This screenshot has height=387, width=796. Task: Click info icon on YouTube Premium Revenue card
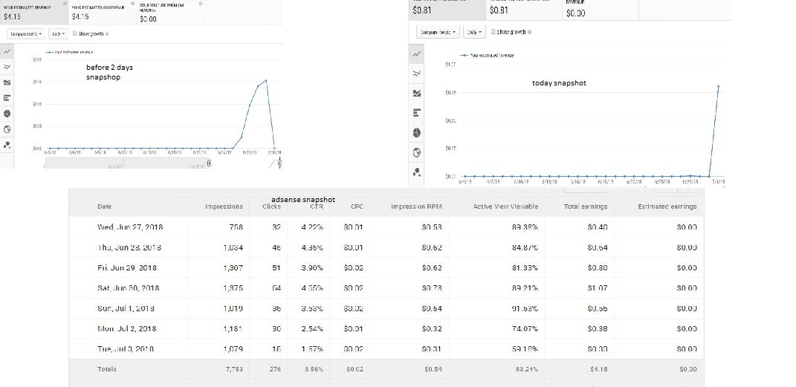click(x=201, y=4)
